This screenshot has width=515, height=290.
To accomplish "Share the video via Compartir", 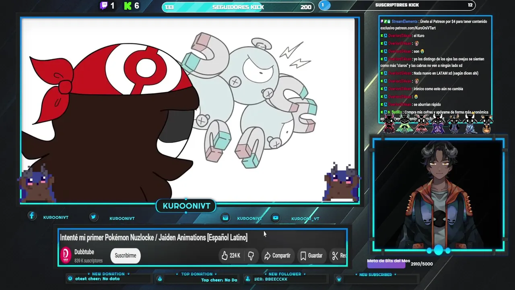I will [277, 255].
